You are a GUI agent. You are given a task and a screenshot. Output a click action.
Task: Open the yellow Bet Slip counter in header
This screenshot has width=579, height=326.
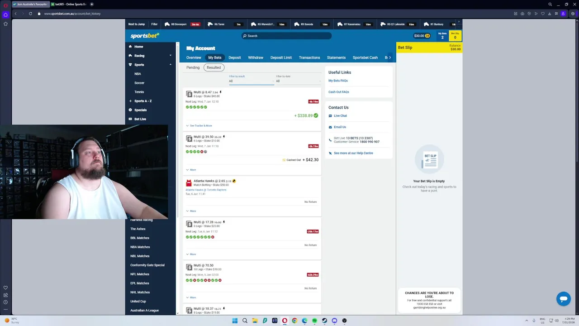(455, 36)
